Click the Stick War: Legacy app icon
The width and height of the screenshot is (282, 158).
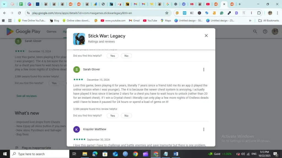pyautogui.click(x=79, y=39)
